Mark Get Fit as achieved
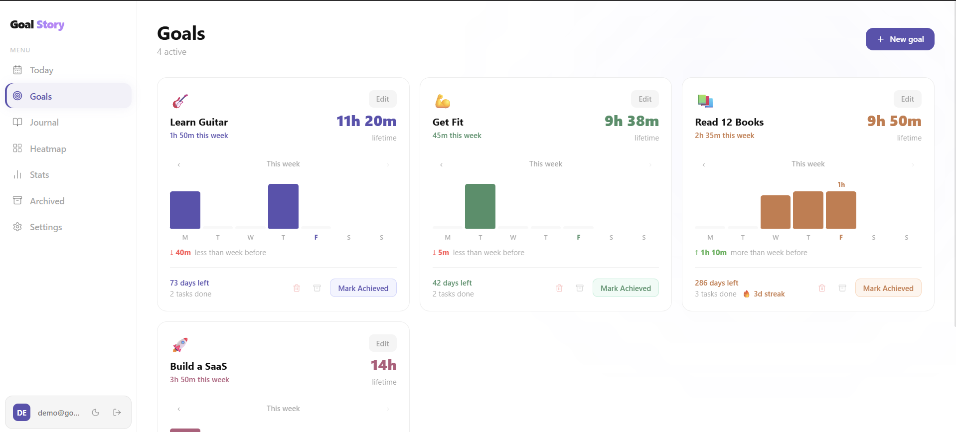Image resolution: width=956 pixels, height=432 pixels. 626,288
